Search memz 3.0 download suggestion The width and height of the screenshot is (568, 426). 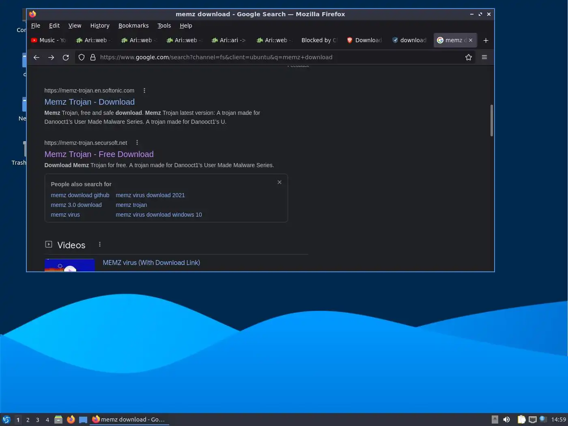pos(76,205)
